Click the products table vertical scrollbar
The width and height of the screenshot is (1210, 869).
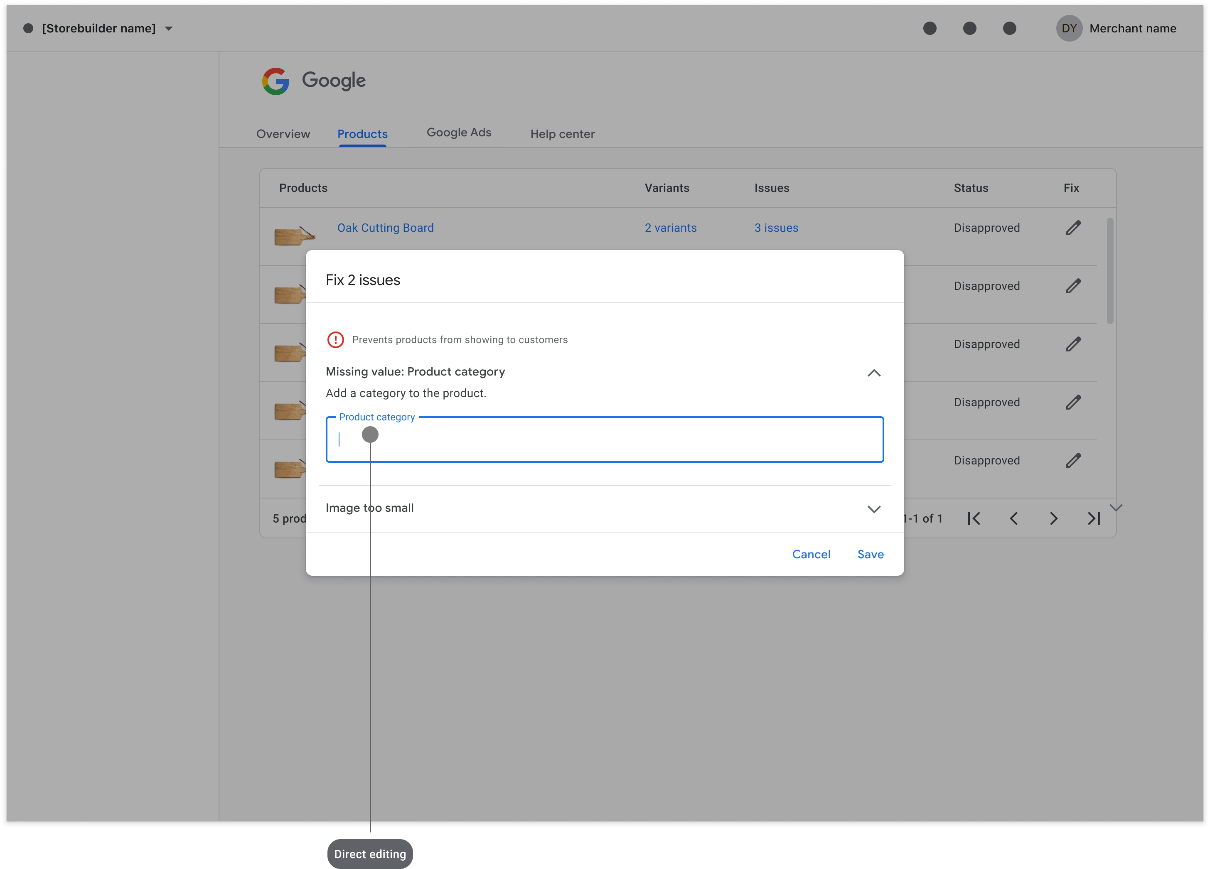click(x=1110, y=270)
